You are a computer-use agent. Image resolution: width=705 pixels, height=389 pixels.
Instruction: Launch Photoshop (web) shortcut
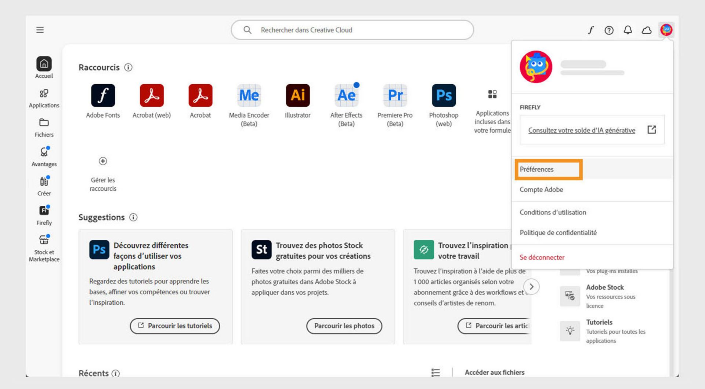point(444,106)
